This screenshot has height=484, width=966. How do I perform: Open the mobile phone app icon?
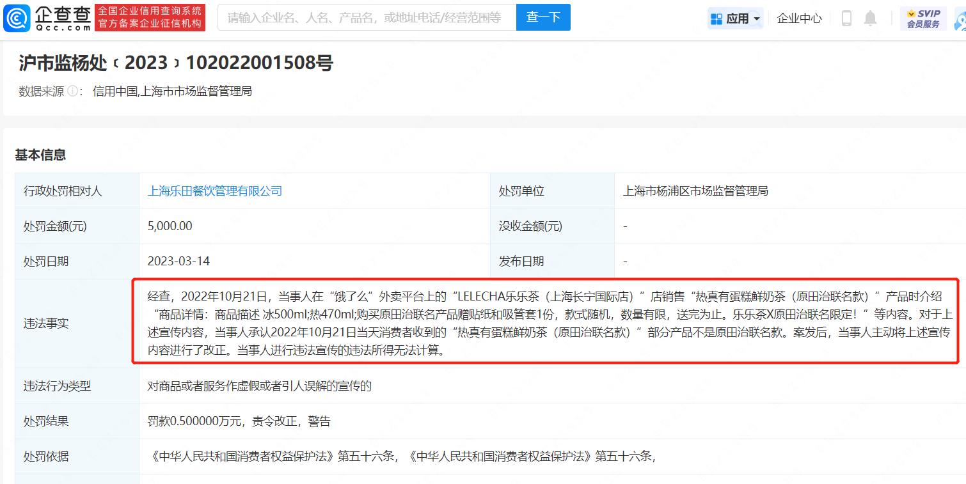(847, 18)
